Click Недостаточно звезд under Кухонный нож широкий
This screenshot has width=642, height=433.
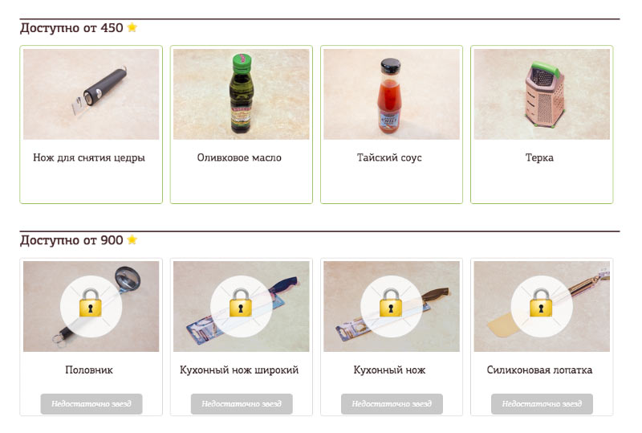pyautogui.click(x=242, y=404)
